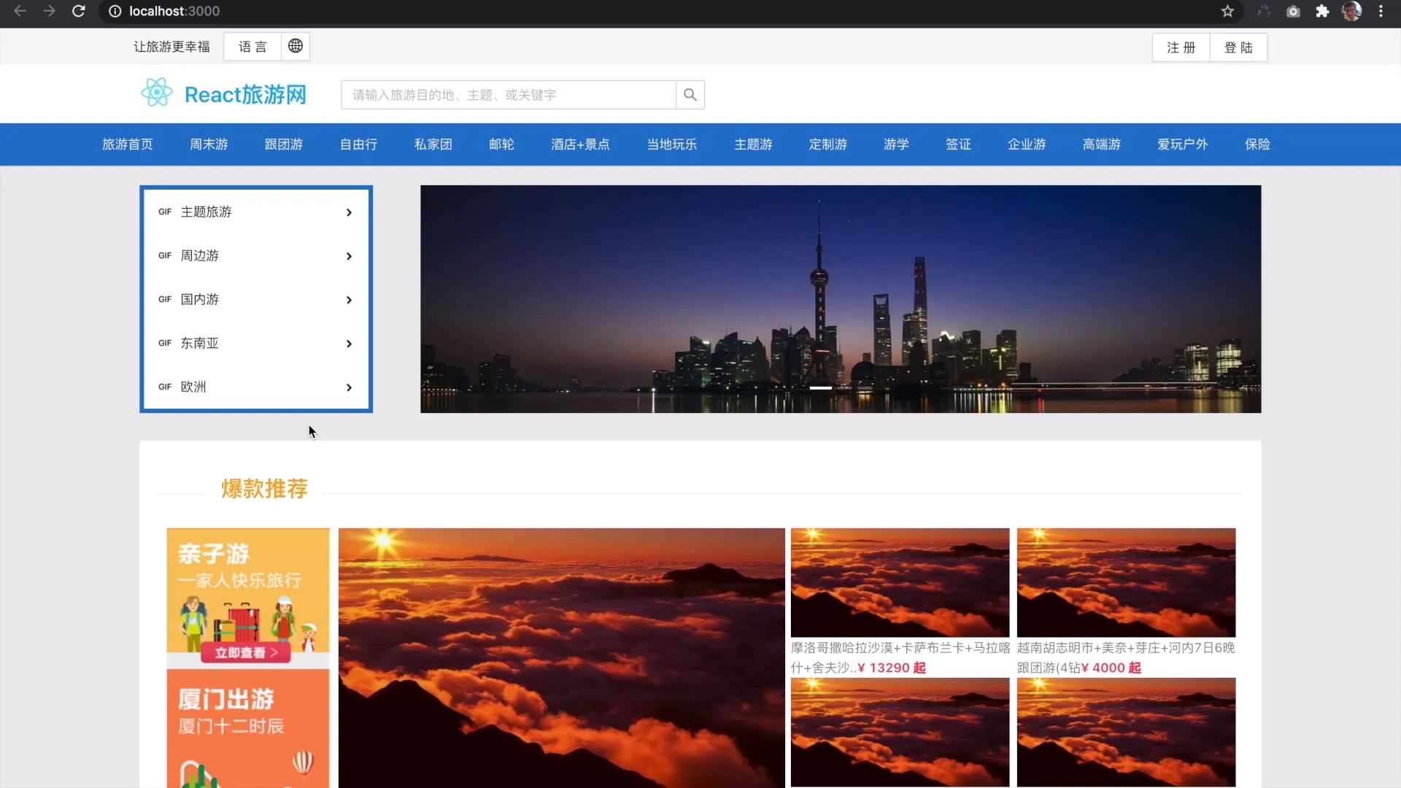Open the 语言 dropdown button
This screenshot has width=1401, height=788.
pos(252,47)
